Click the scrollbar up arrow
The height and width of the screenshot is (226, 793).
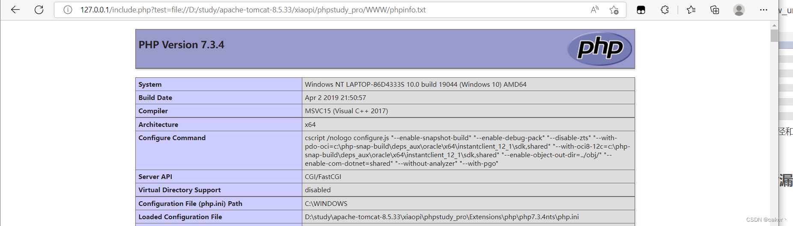coord(774,25)
